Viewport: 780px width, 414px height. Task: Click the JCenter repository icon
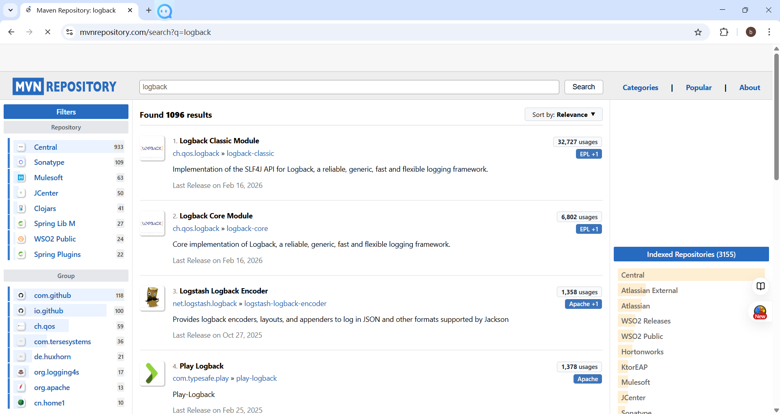[x=21, y=193]
